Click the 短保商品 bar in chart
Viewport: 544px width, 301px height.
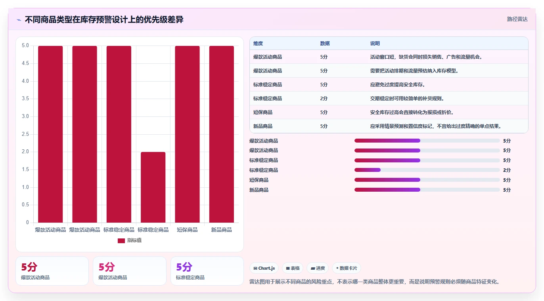[187, 134]
